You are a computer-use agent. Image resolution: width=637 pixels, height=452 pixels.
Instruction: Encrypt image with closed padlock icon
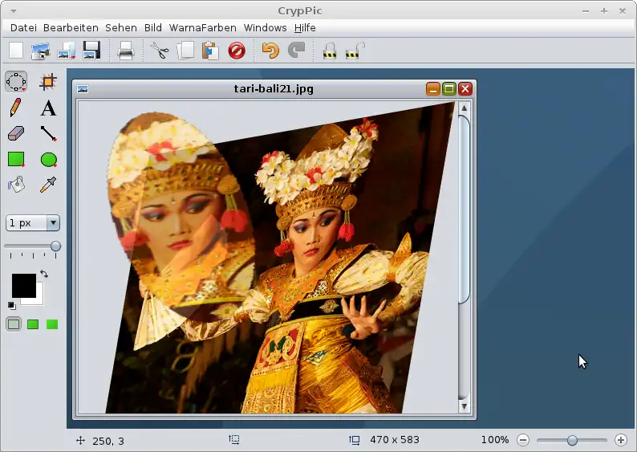[x=330, y=51]
